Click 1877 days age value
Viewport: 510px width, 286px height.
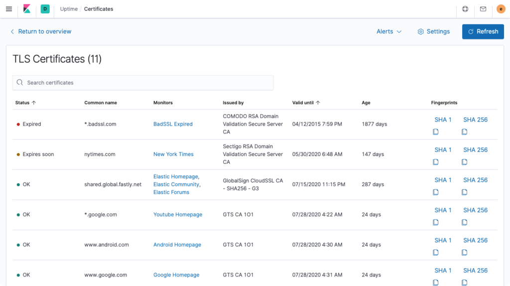tap(375, 124)
